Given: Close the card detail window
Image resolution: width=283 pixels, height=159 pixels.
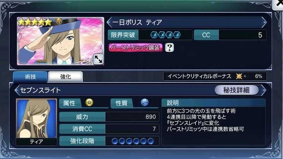Looking at the screenshot, I should 278,4.
